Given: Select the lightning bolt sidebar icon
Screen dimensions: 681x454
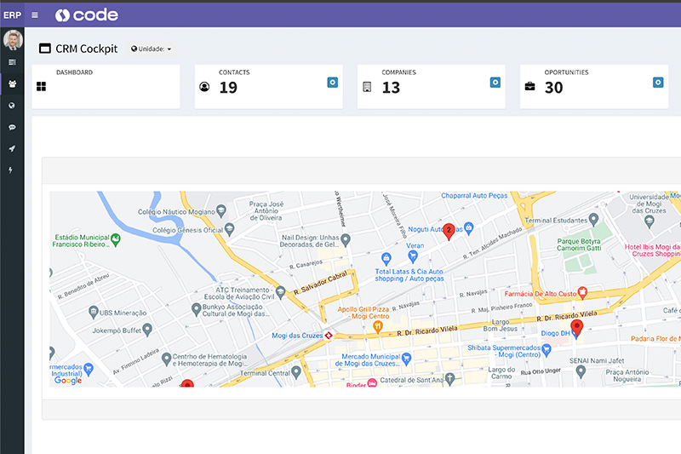Looking at the screenshot, I should (x=12, y=170).
